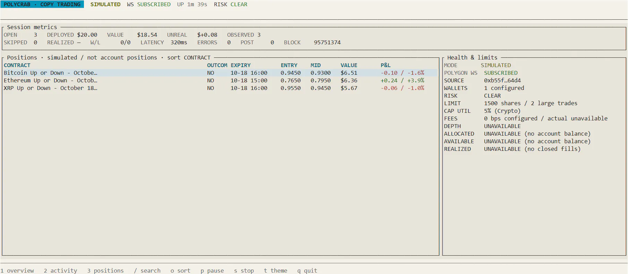
Task: Switch to the 1 overview tab
Action: point(17,271)
